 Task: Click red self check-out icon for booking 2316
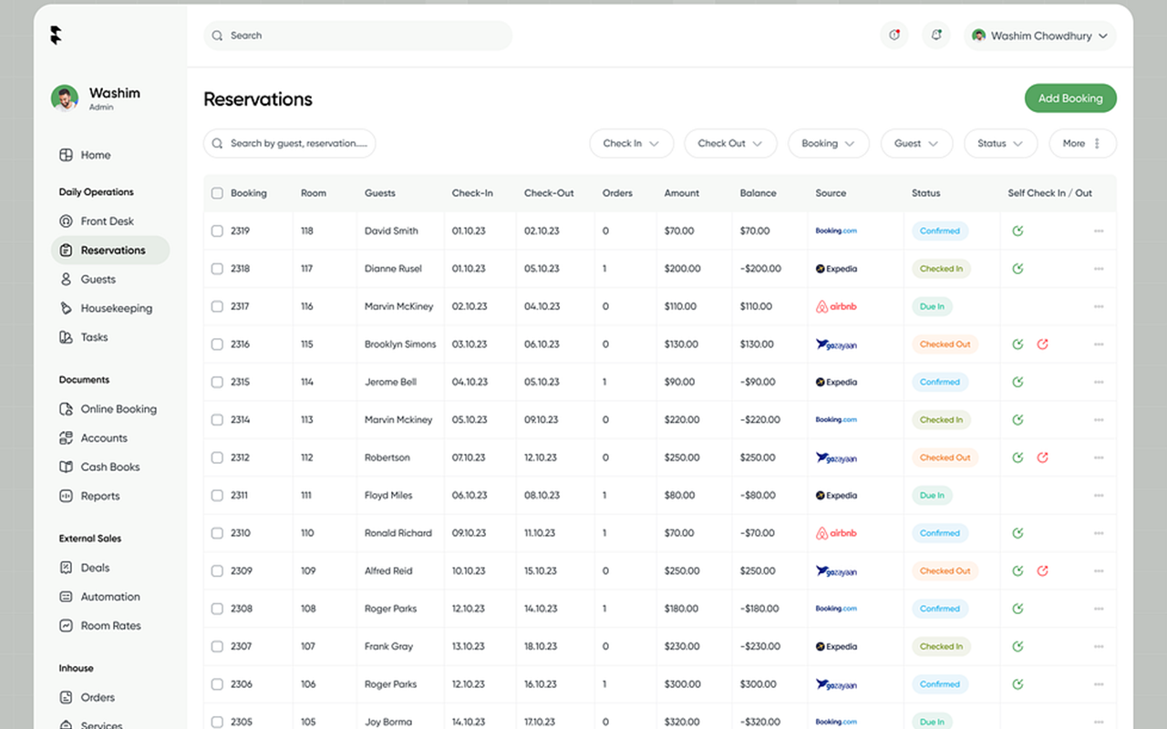[1042, 344]
